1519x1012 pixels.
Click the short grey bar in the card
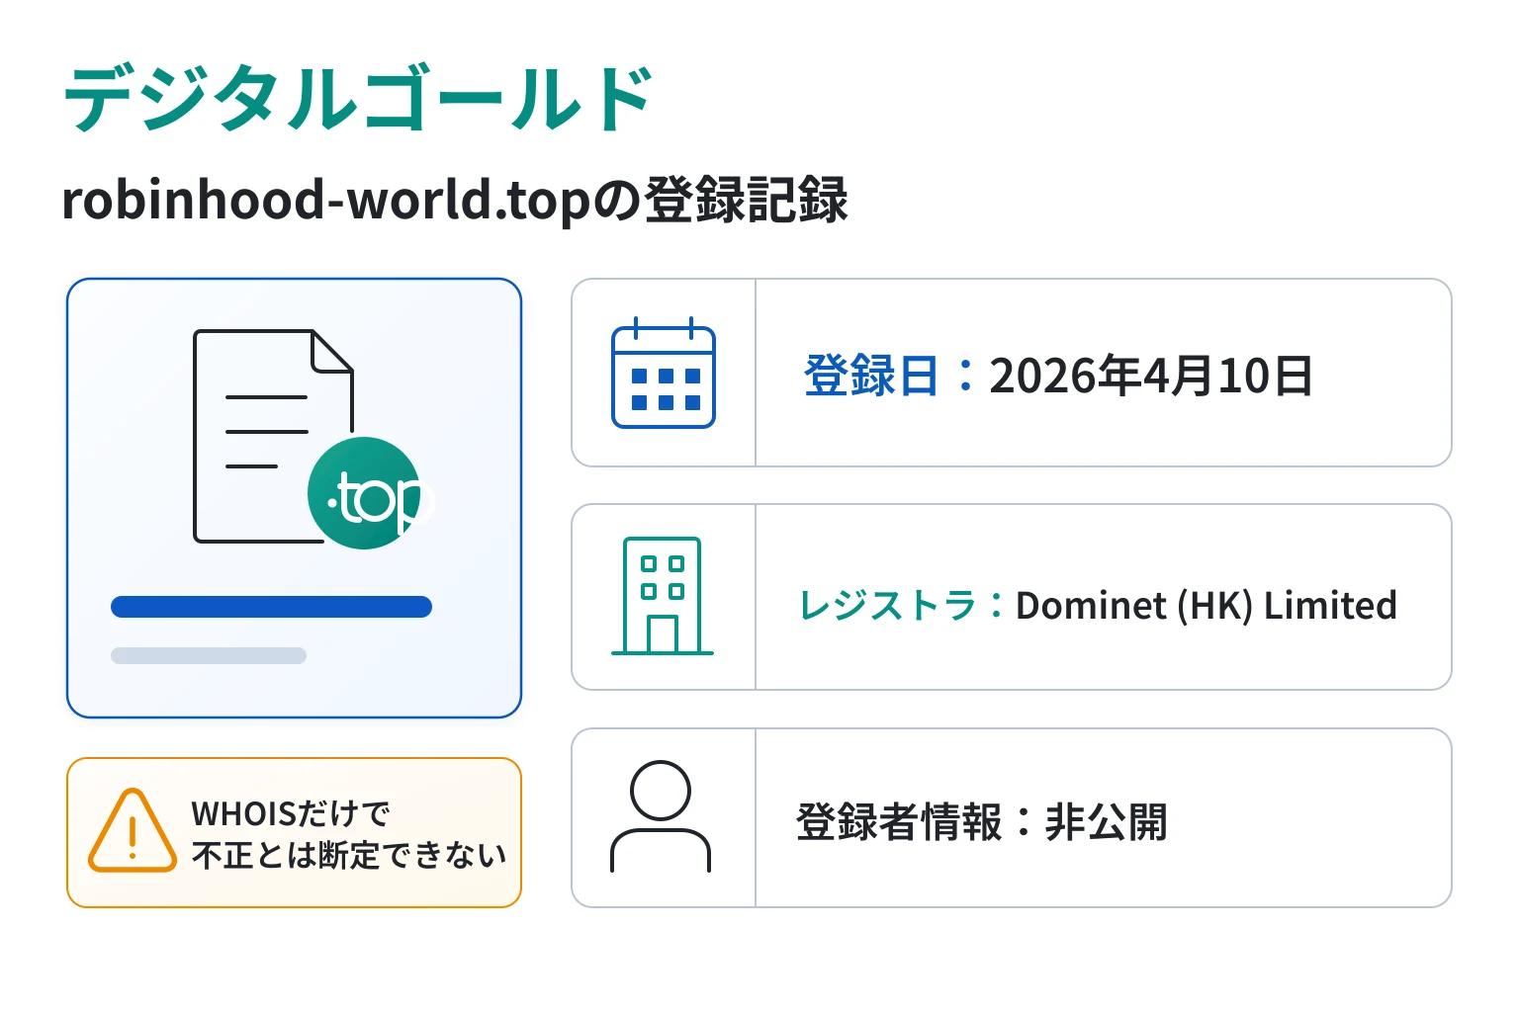pyautogui.click(x=209, y=655)
